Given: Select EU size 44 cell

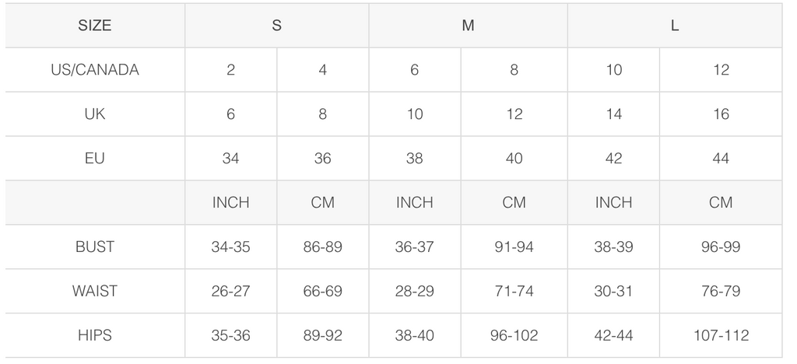Looking at the screenshot, I should 721,158.
